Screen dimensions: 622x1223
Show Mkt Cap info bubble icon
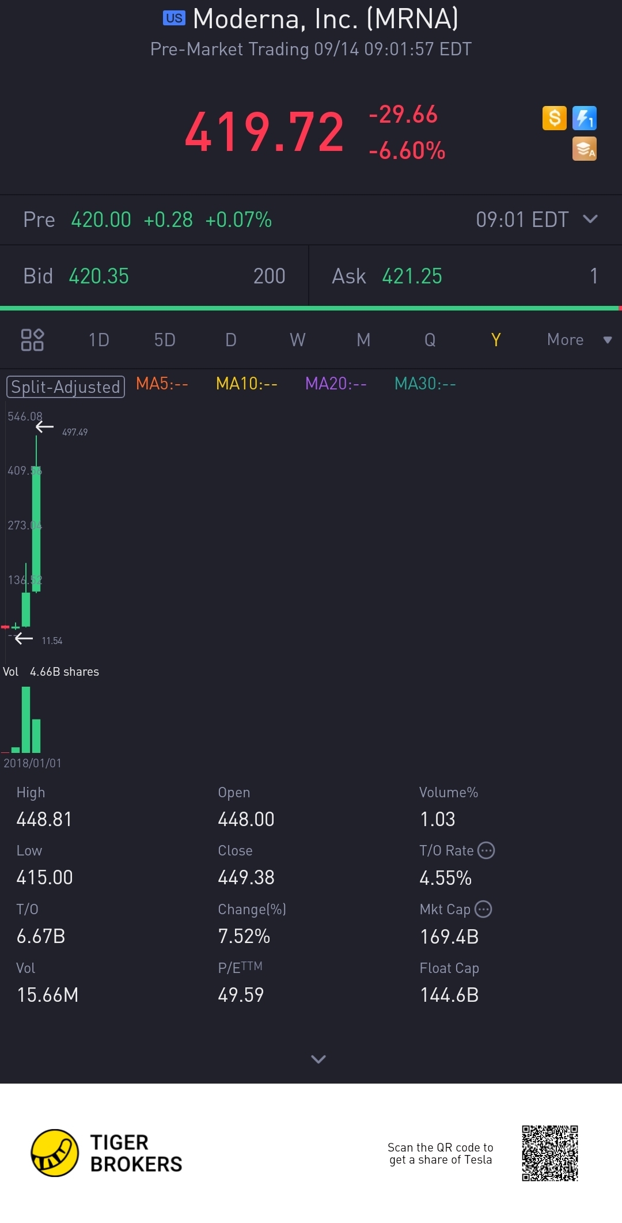pos(483,909)
